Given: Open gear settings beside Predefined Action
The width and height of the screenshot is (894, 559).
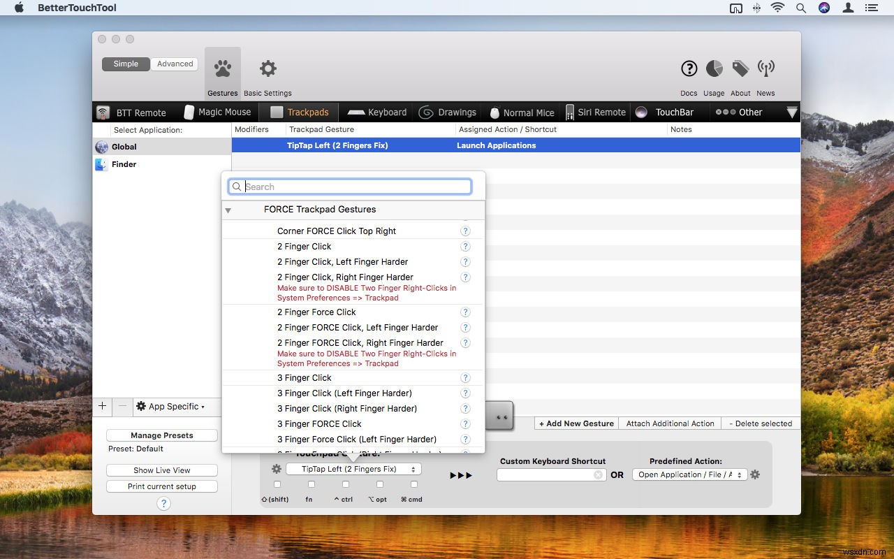Looking at the screenshot, I should point(755,474).
